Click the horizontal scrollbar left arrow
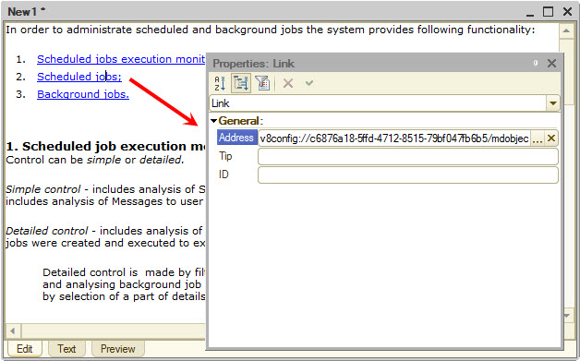Image resolution: width=580 pixels, height=361 pixels. 13,331
